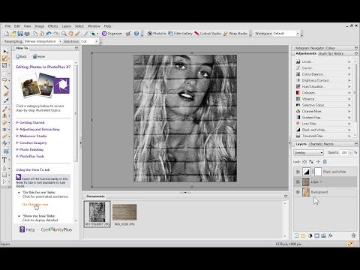Click the Opacity value field
This screenshot has width=360, height=270.
[x=344, y=152]
